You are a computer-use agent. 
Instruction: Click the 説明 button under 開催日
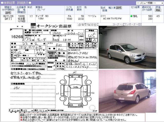click(8, 13)
